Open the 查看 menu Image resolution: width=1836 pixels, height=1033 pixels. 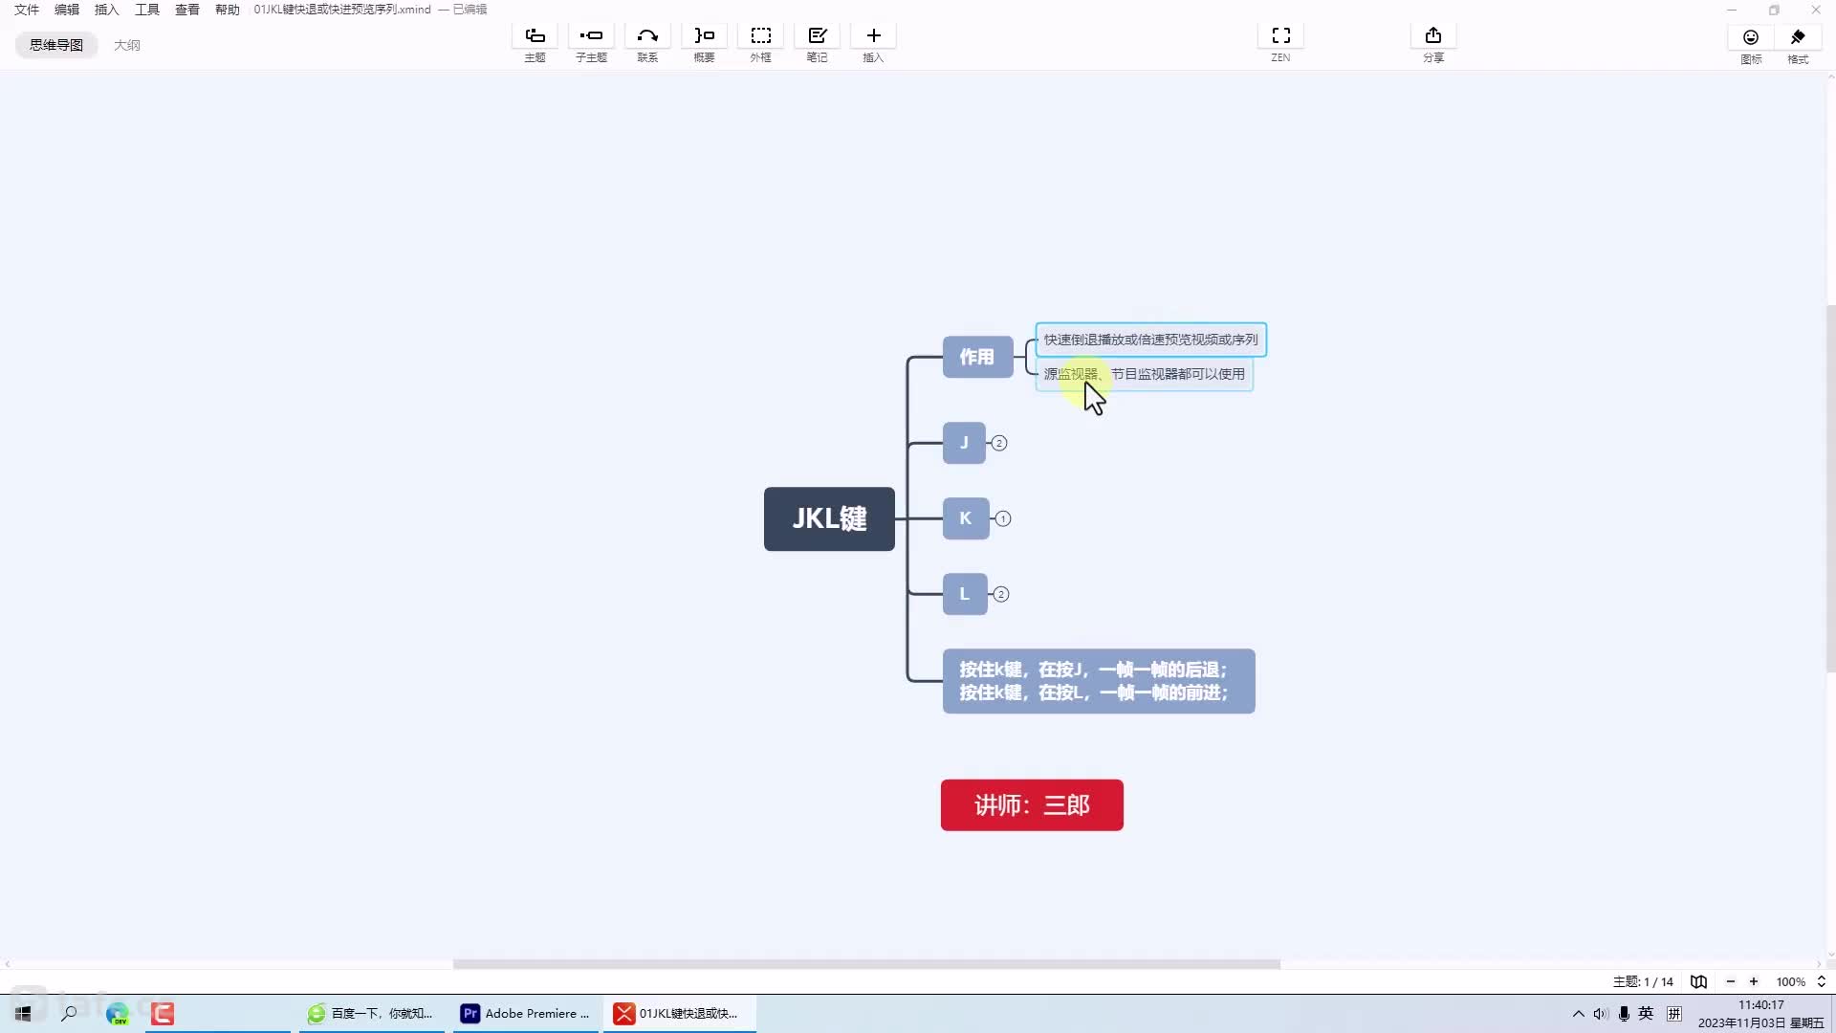pyautogui.click(x=187, y=10)
